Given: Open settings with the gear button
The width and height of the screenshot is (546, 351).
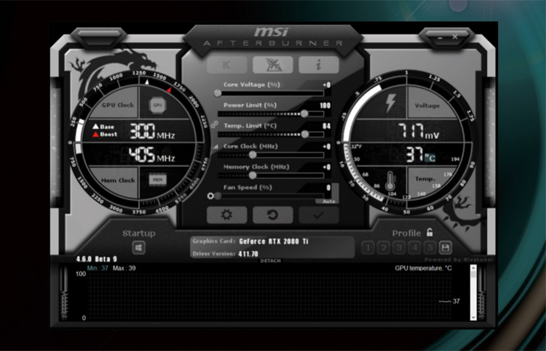Looking at the screenshot, I should click(226, 215).
